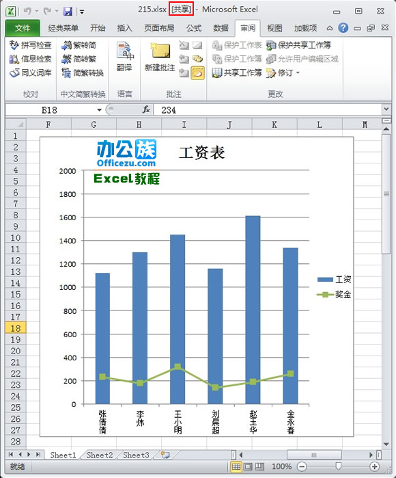Open the 文件 tab
The image size is (396, 478).
pyautogui.click(x=23, y=28)
